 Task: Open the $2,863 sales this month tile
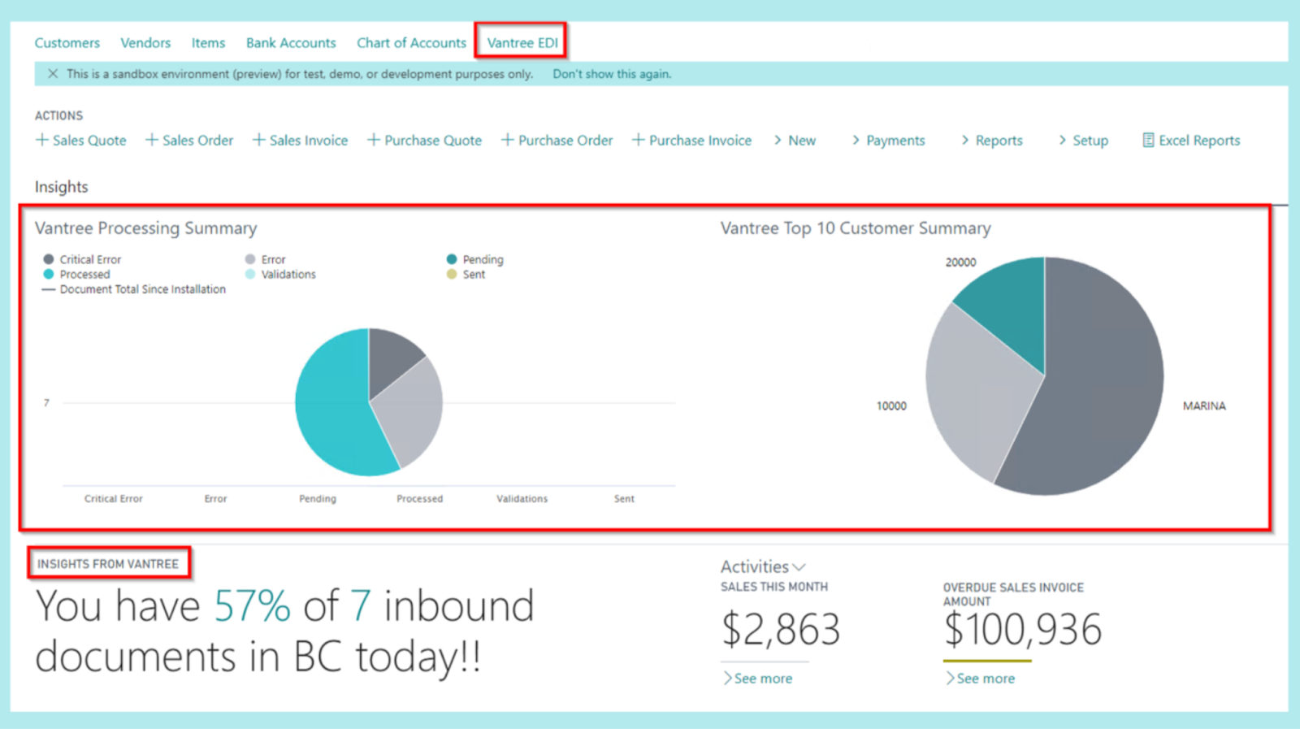tap(780, 630)
